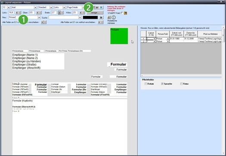The width and height of the screenshot is (226, 156).
Task: Select the green Picture field on the layout
Action: (119, 36)
